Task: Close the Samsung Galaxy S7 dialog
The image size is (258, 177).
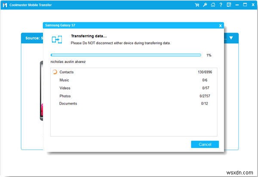Action: point(221,26)
